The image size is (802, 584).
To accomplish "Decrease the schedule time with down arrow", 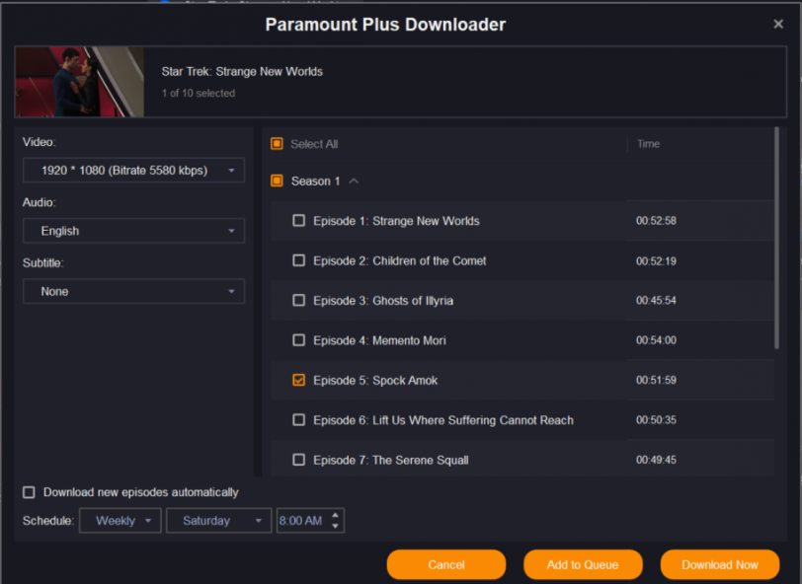I will (335, 526).
